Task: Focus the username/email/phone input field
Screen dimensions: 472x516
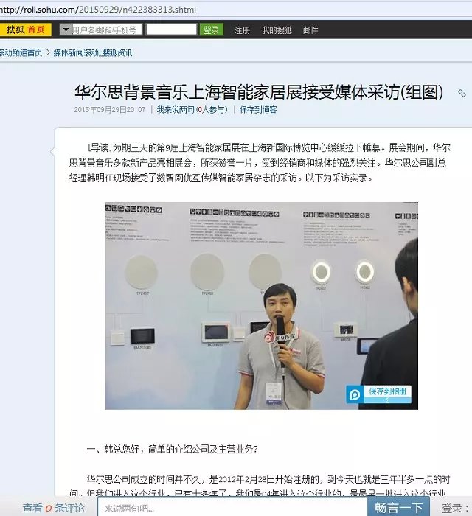Action: (x=107, y=29)
